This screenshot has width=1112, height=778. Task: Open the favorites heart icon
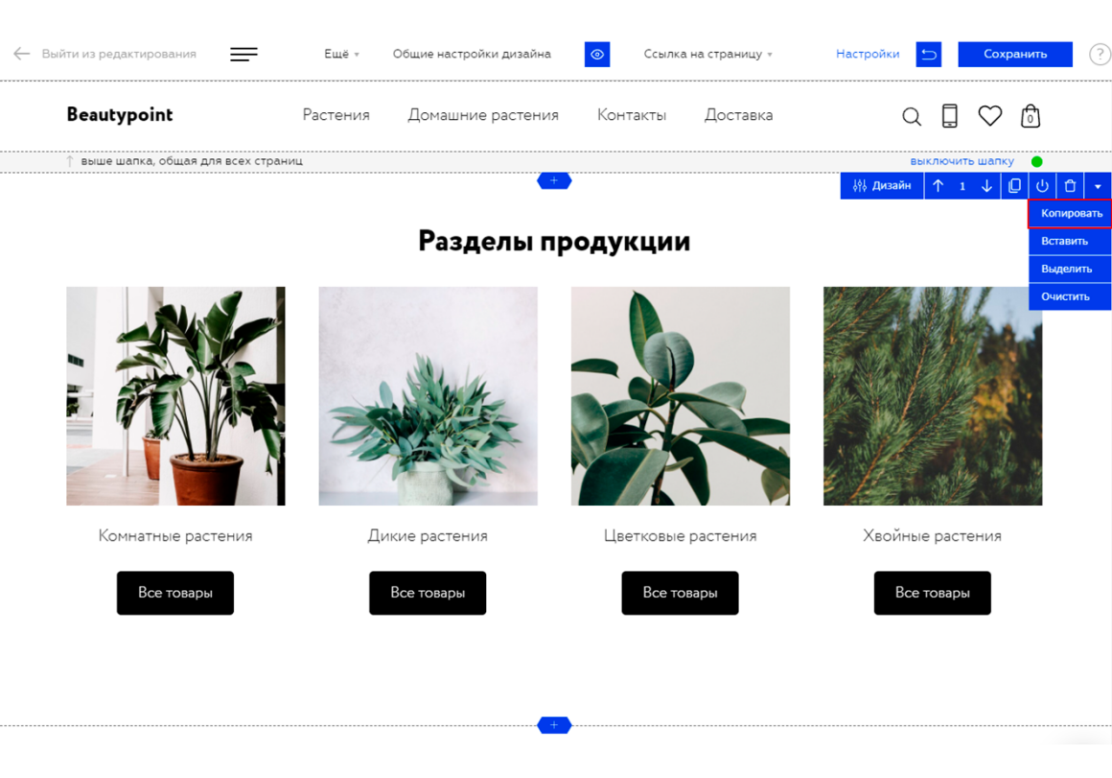pos(990,115)
